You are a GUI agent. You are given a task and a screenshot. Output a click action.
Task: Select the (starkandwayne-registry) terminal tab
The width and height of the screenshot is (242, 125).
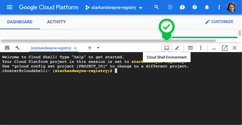(51, 48)
